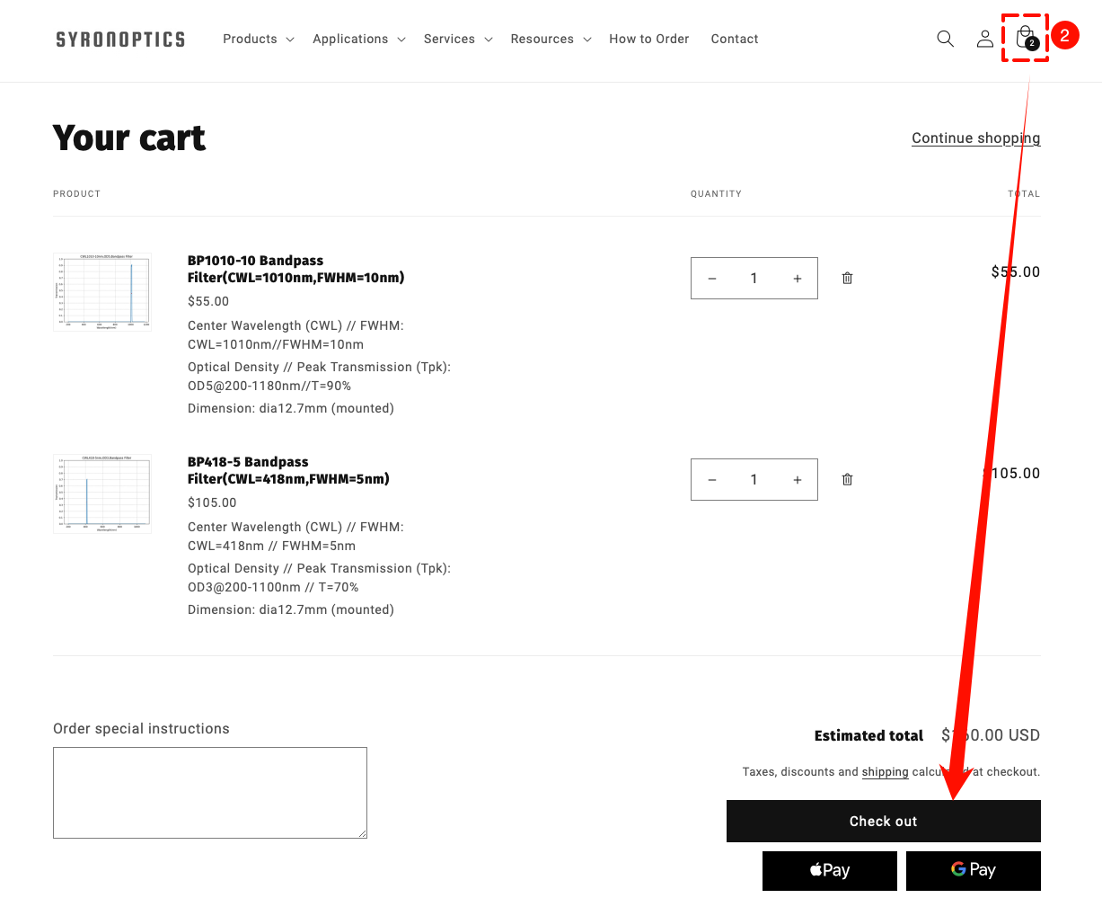Remove BP1010-10 filter with trash icon

pos(847,279)
